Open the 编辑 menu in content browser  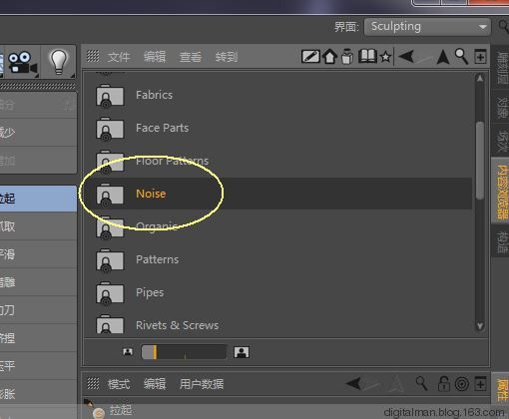click(x=155, y=57)
